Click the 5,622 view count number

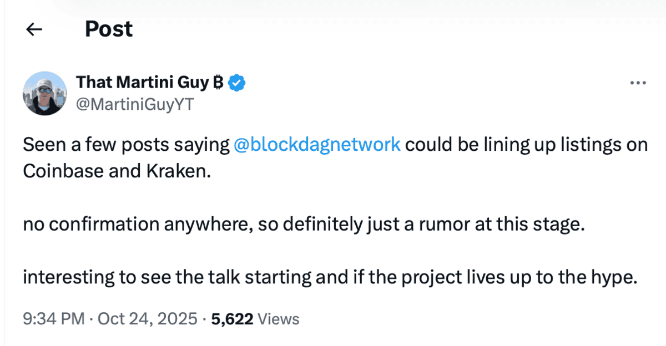(x=231, y=319)
